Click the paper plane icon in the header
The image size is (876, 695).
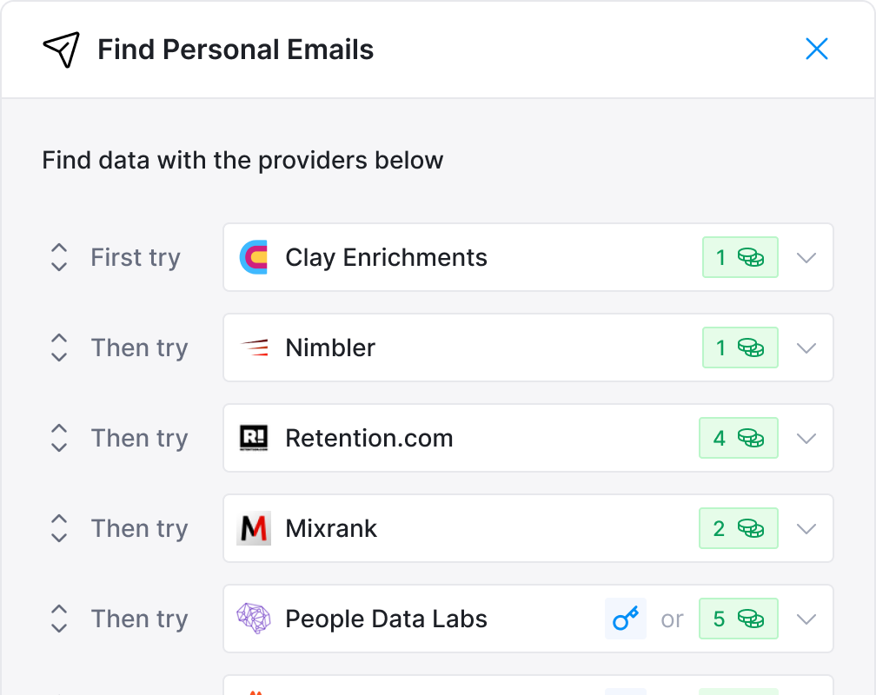tap(60, 50)
